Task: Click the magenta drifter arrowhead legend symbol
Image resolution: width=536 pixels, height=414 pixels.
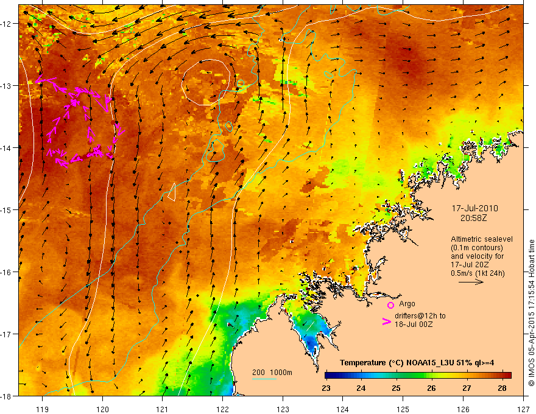Action: 386,321
